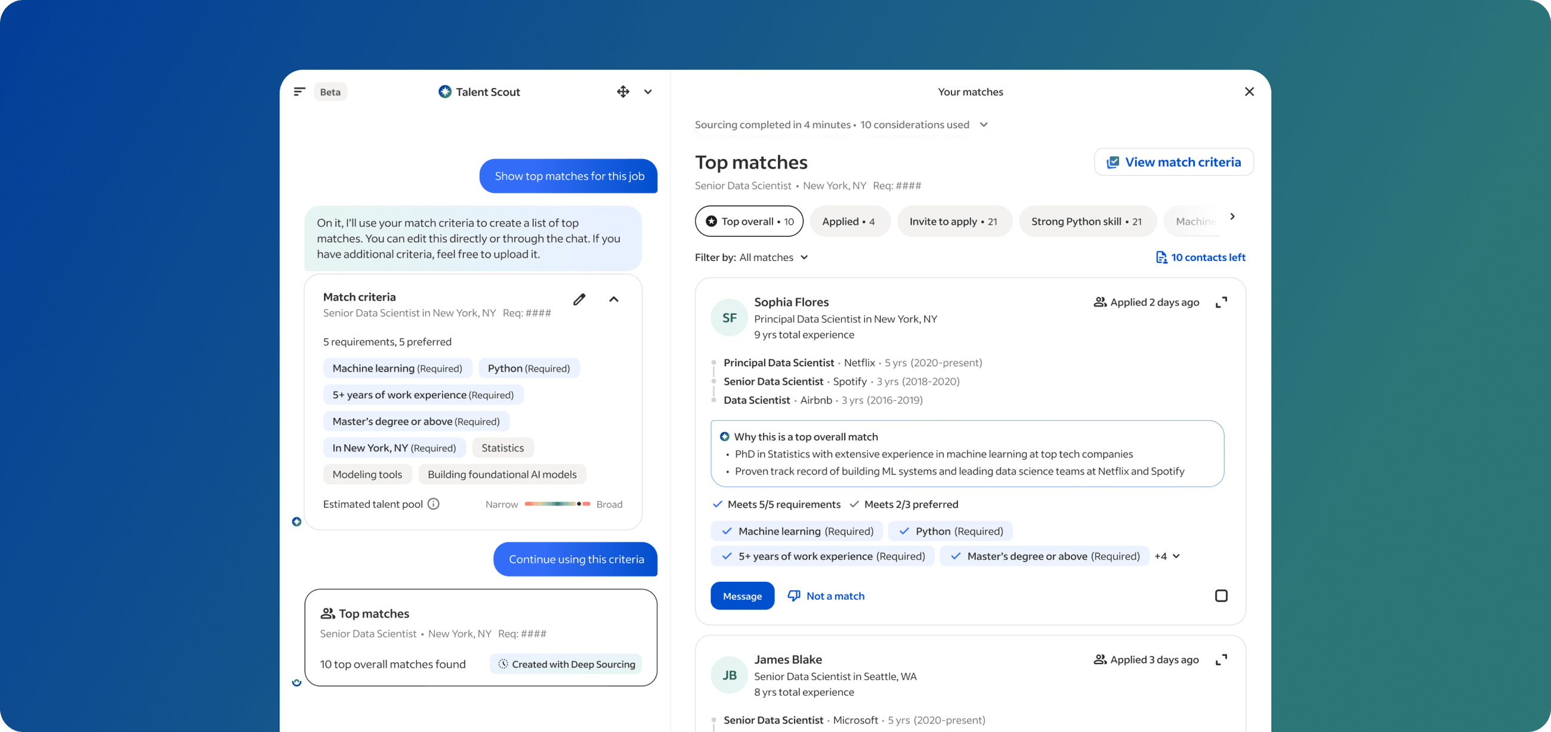The height and width of the screenshot is (732, 1551).
Task: Check the selection box on Sophia Flores's card
Action: tap(1222, 595)
